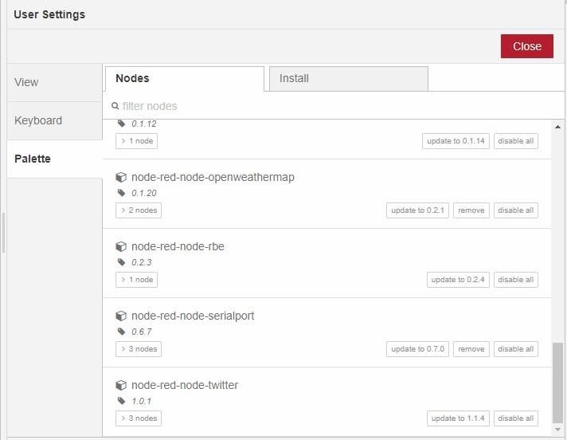Click the package icon beside node-red-node-rbe
This screenshot has width=567, height=440.
[x=121, y=246]
